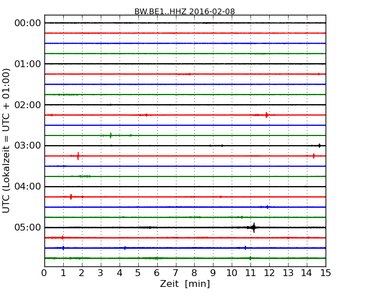
Task: Select the green spike near minute 3.5 above 03:00
Action: click(110, 135)
